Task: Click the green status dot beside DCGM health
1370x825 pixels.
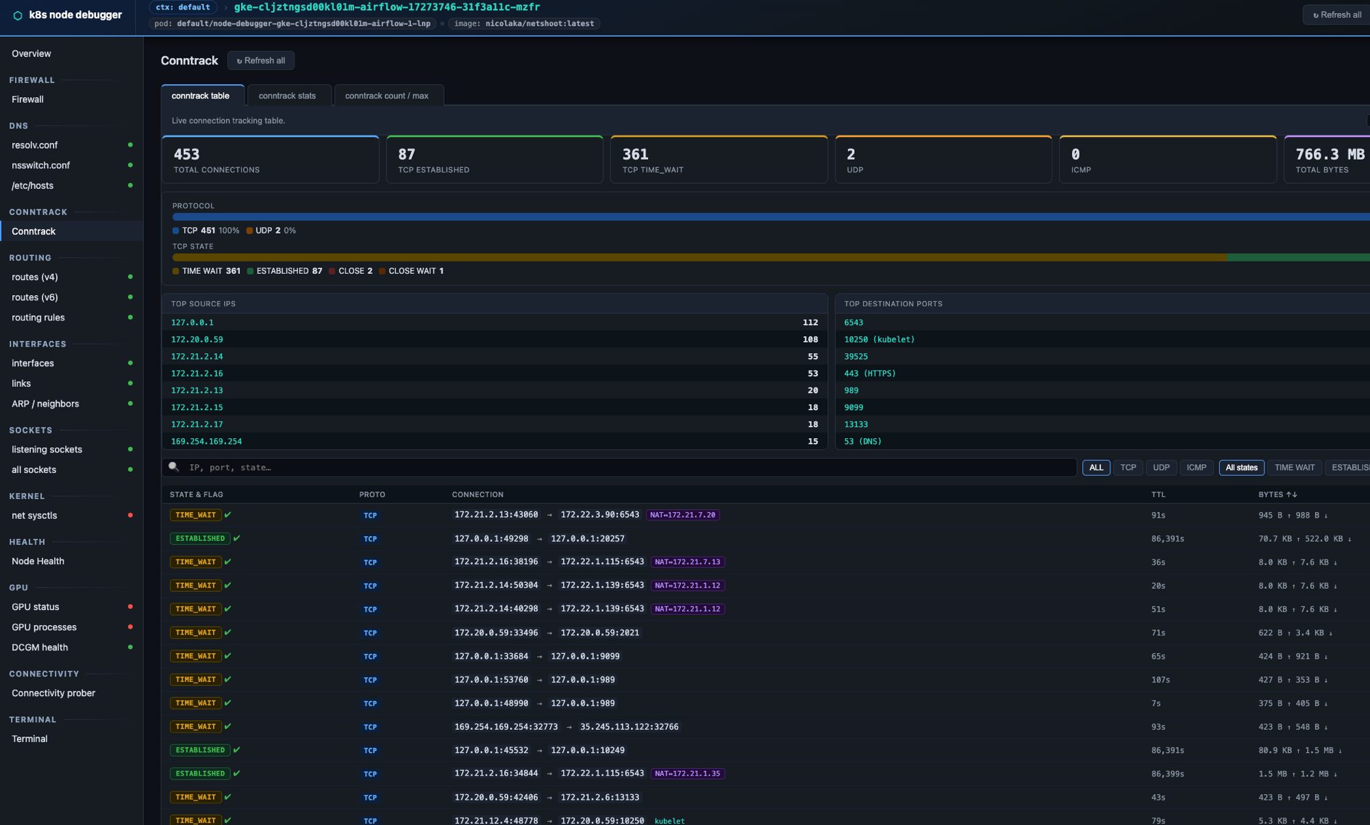Action: click(130, 647)
